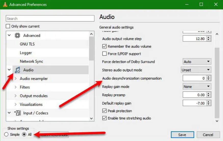Expand the Audio resampler tree item
The image size is (223, 141).
point(16,78)
